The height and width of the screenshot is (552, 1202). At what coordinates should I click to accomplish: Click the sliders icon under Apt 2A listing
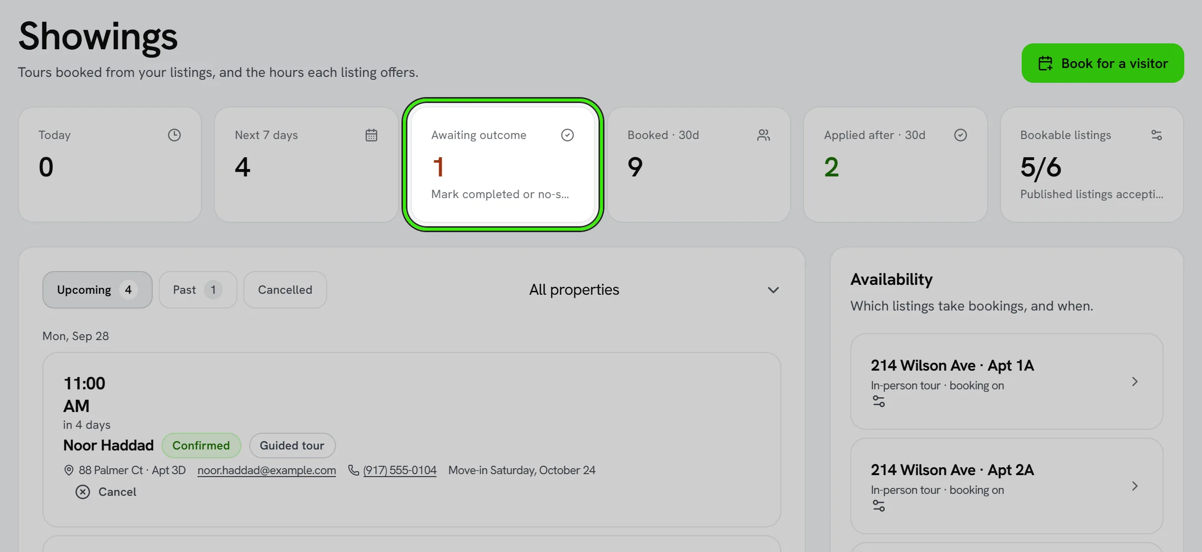tap(879, 506)
